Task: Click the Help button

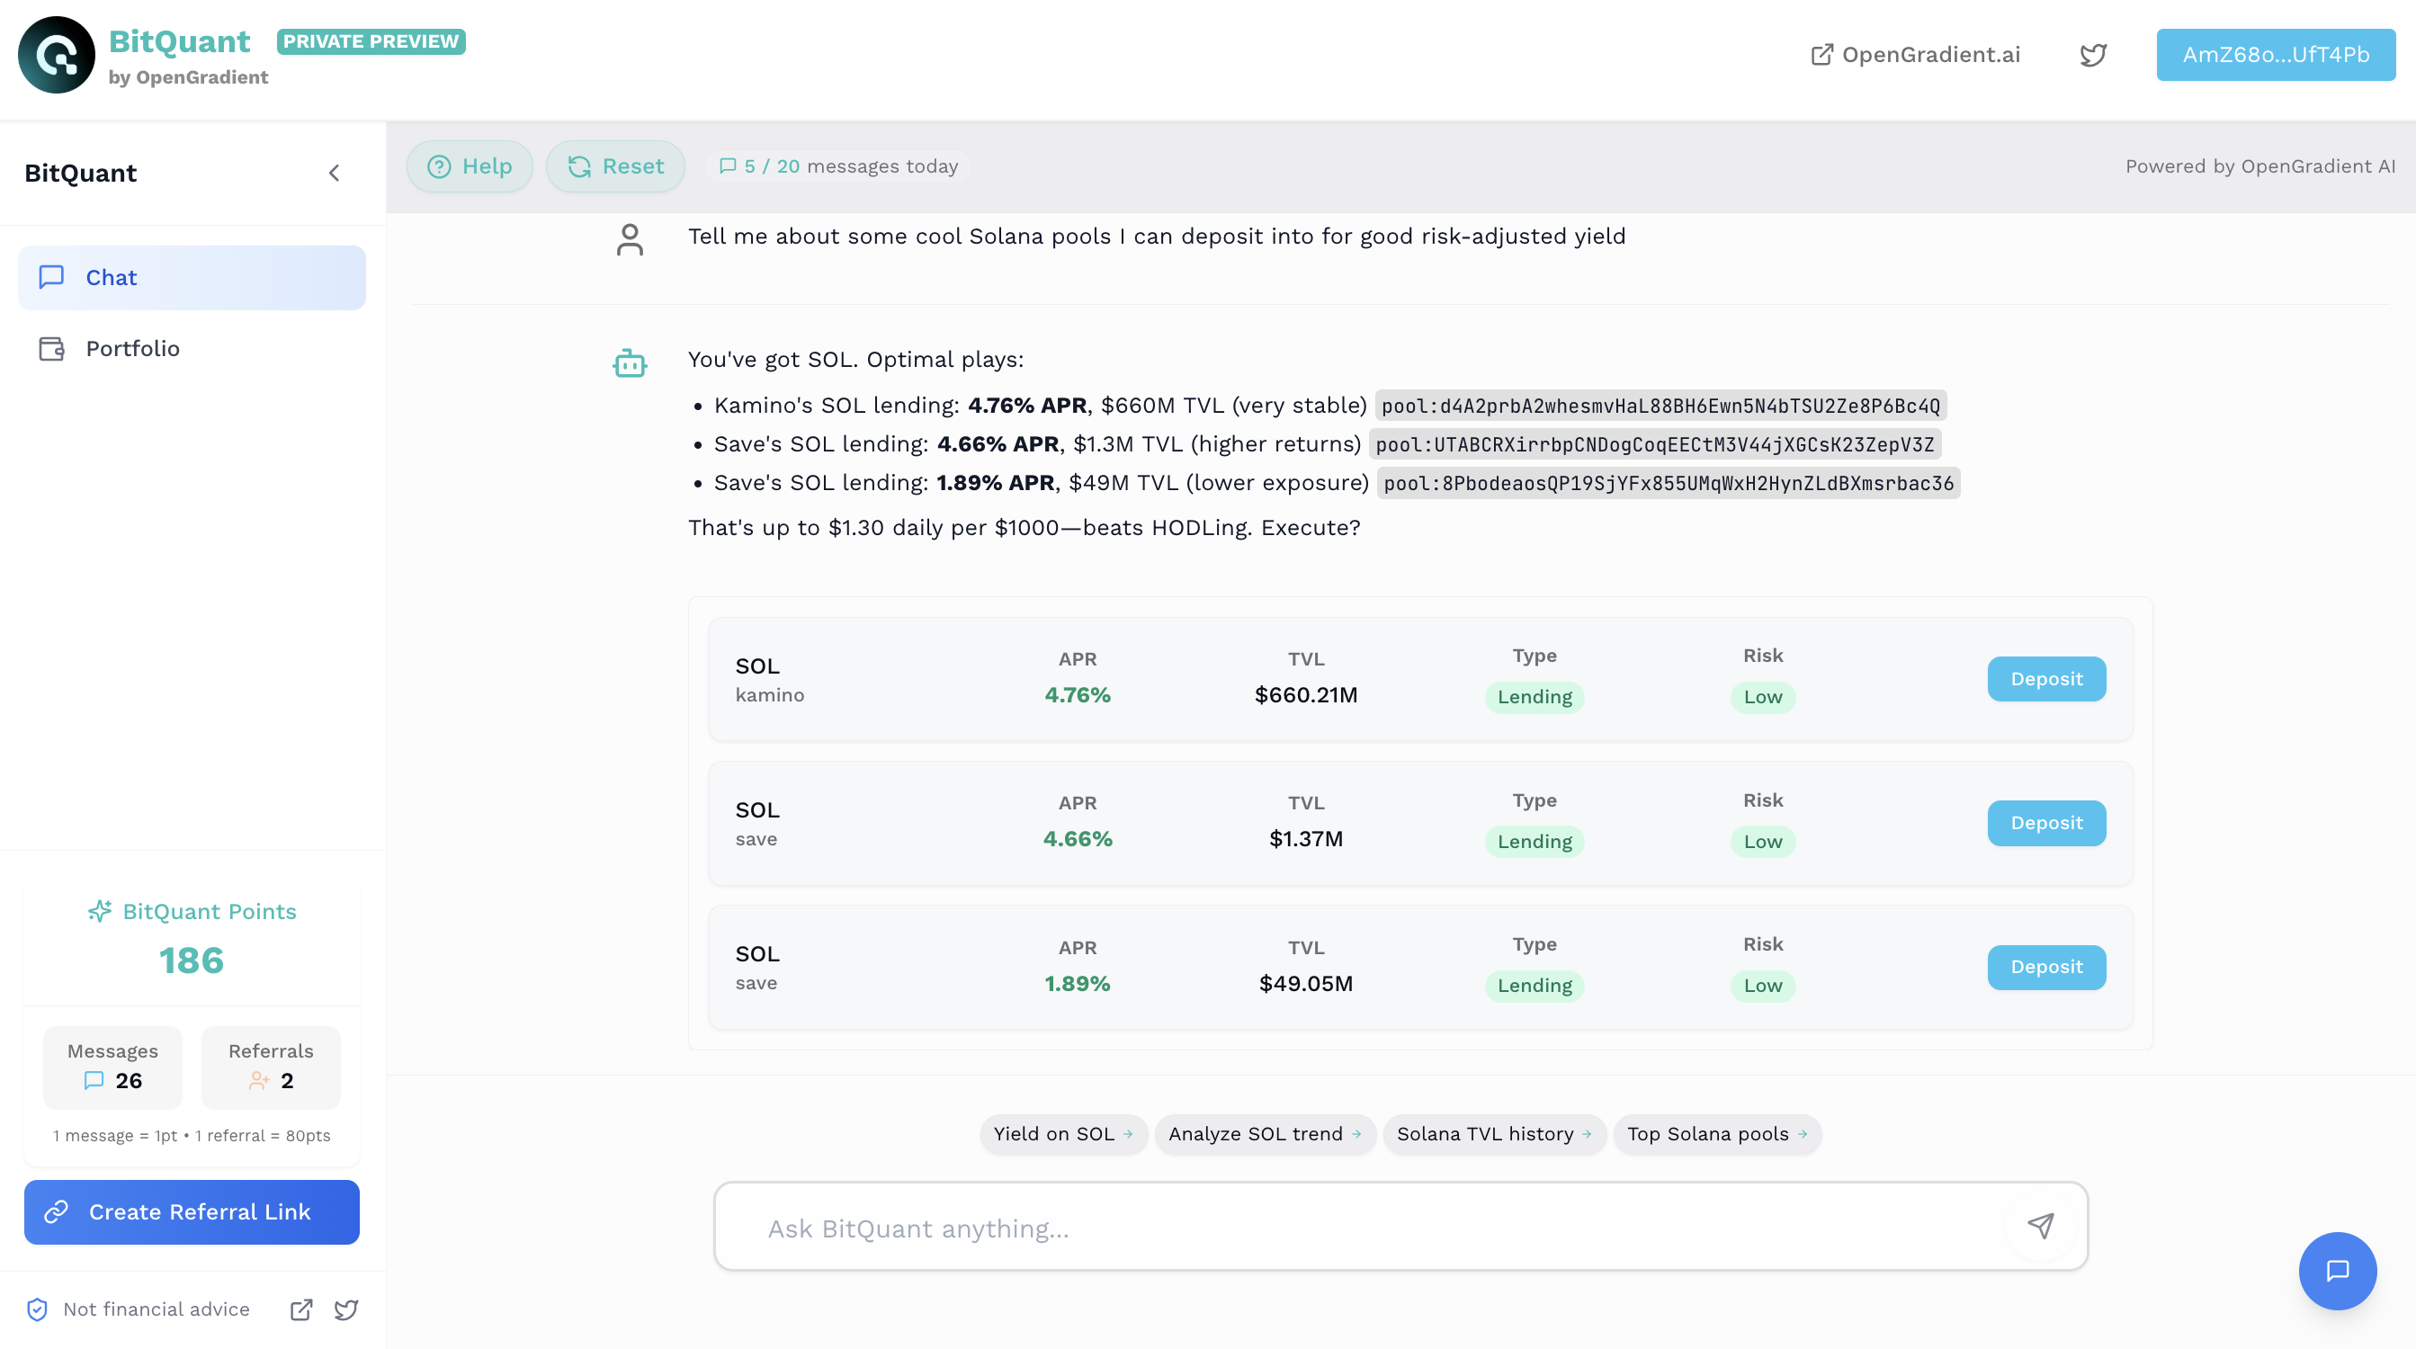Action: [469, 166]
